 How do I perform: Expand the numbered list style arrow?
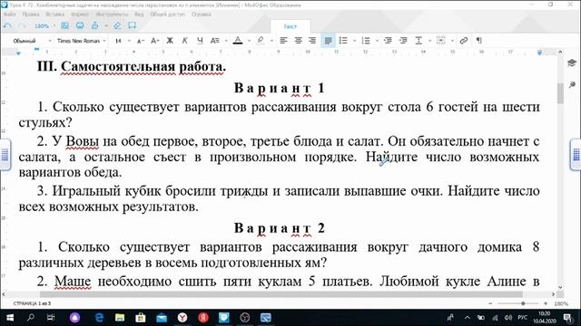pos(377,41)
